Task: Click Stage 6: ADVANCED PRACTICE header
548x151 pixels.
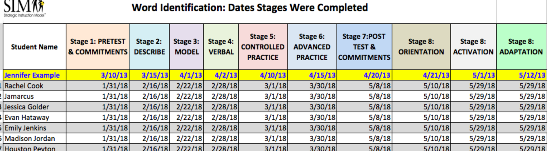Action: [312, 47]
